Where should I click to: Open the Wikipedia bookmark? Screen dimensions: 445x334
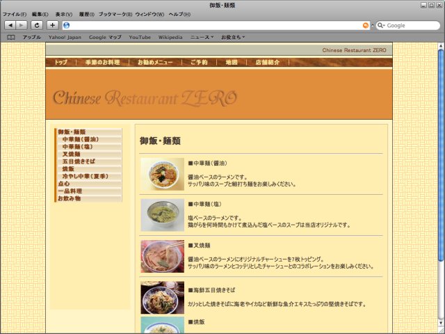(x=170, y=37)
